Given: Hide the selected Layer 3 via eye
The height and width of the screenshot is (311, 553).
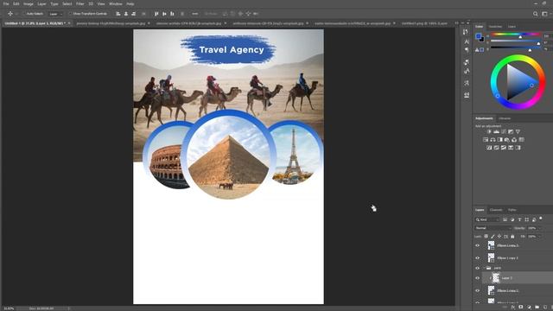Looking at the screenshot, I should pos(478,278).
